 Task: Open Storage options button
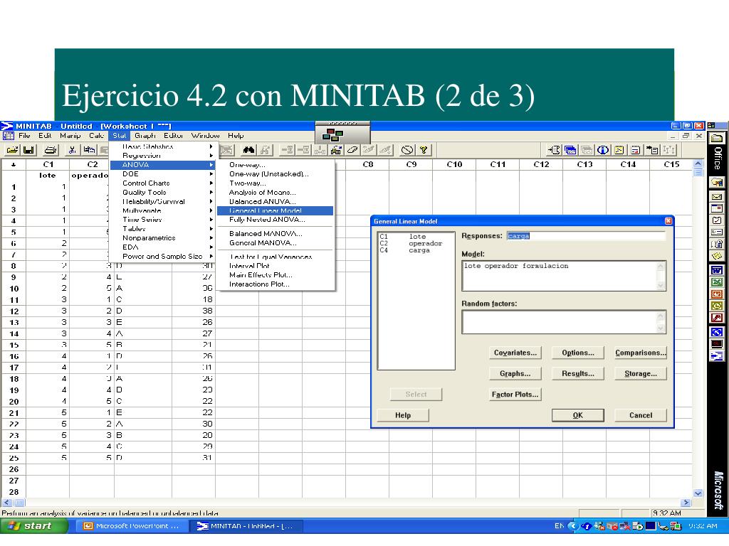[x=641, y=374]
